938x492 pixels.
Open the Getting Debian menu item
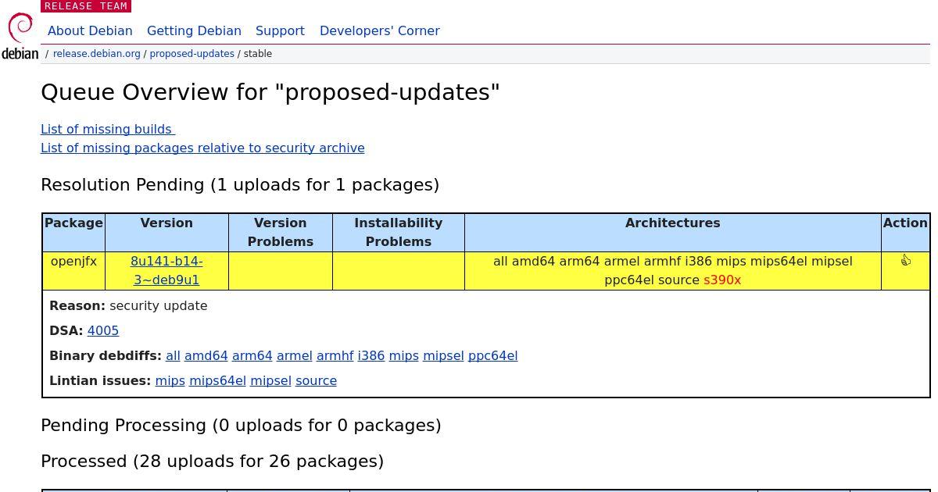(194, 30)
